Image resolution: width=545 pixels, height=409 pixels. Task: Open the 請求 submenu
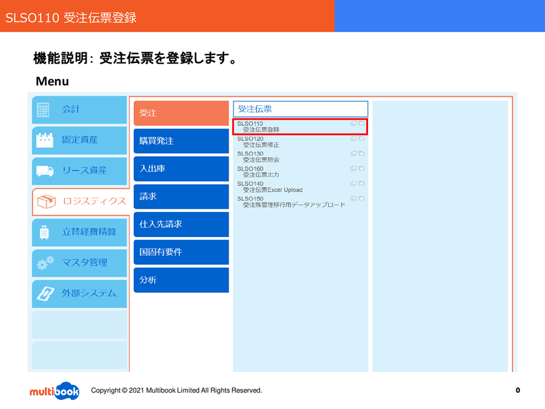(181, 196)
